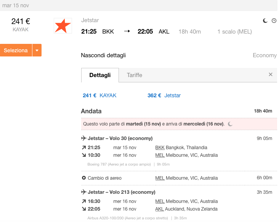
Task: Open the 241 € KAYAK fare link
Action: (99, 95)
